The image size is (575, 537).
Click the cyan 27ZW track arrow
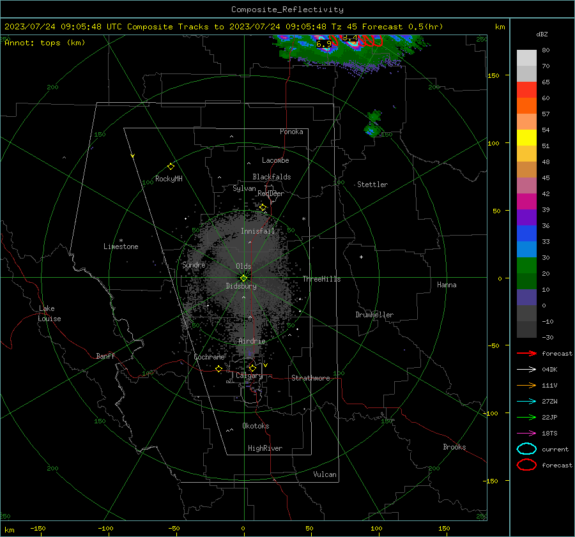[526, 402]
